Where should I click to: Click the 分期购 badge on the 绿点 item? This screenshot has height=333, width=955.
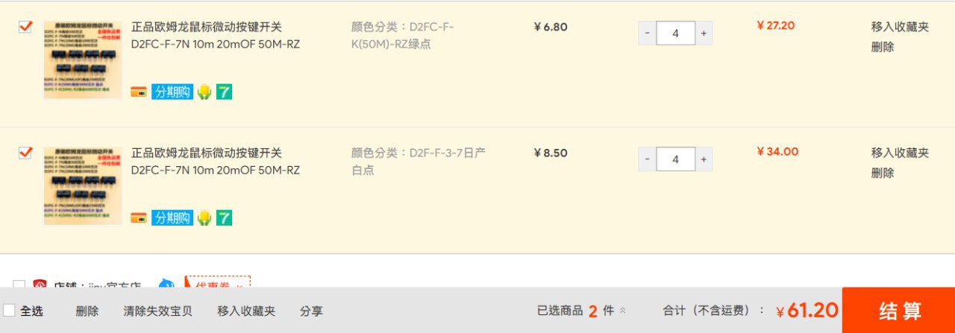pyautogui.click(x=172, y=92)
